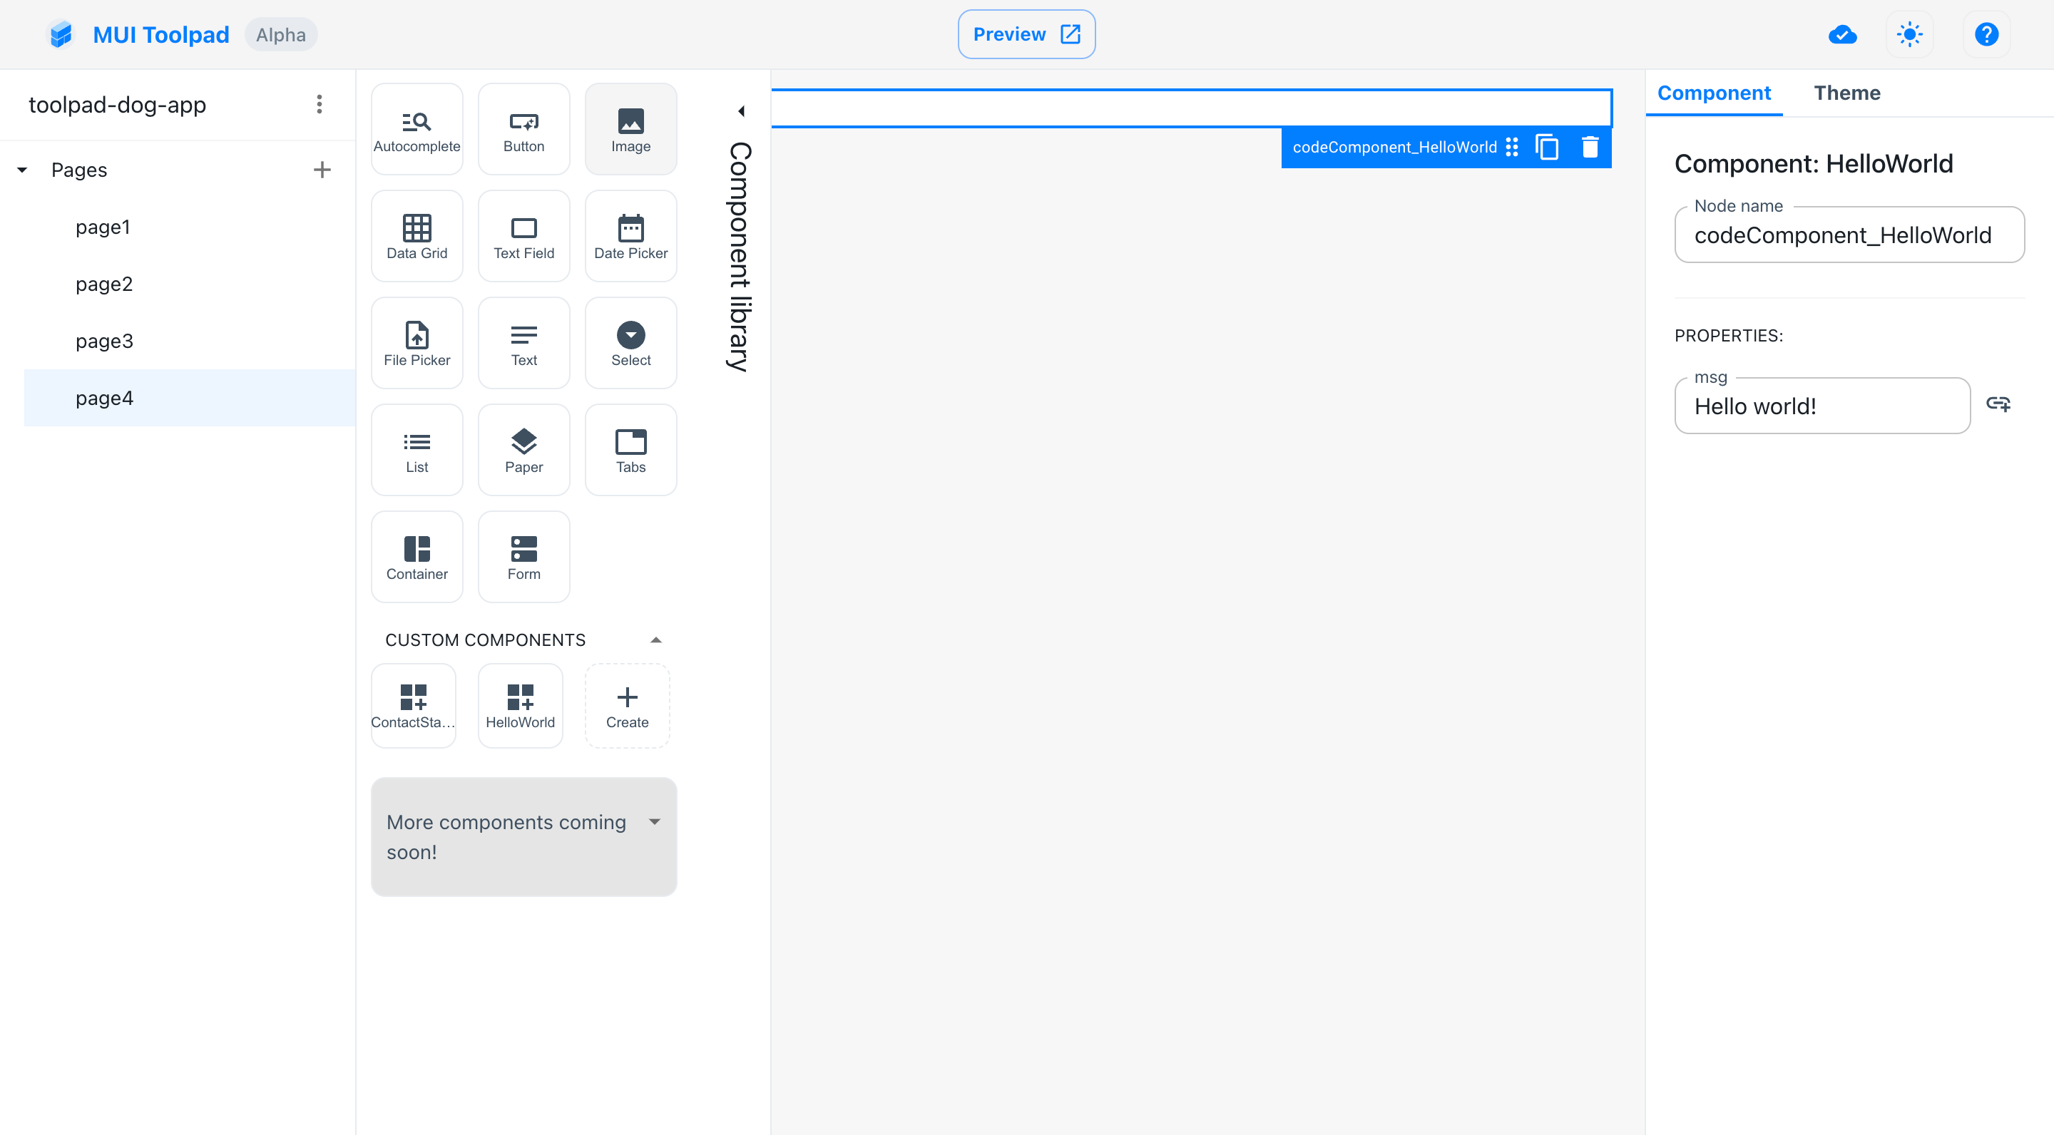Collapse the Component library panel
Viewport: 2054px width, 1135px height.
[x=738, y=109]
